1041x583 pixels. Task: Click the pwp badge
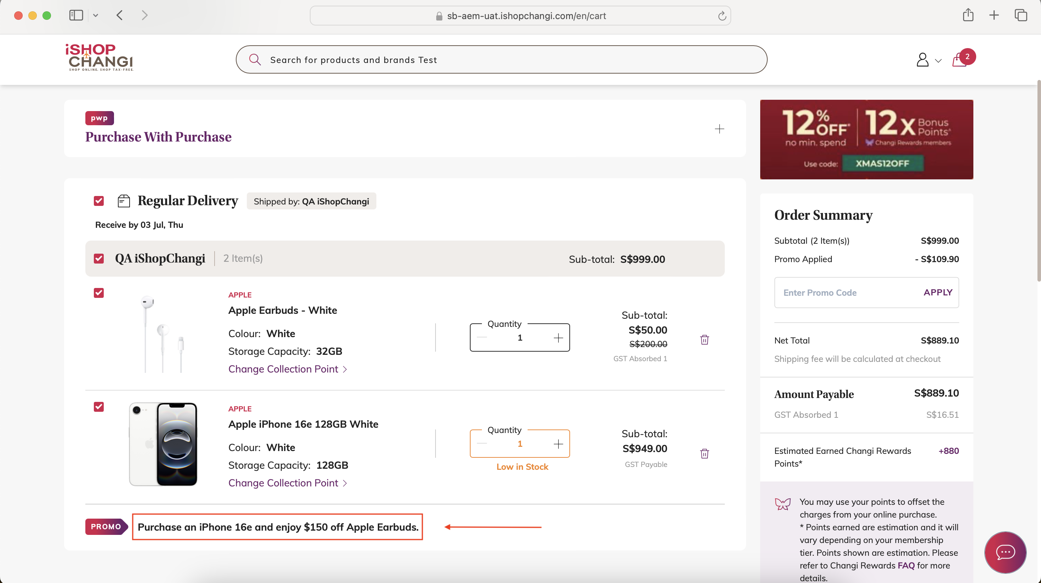point(99,118)
